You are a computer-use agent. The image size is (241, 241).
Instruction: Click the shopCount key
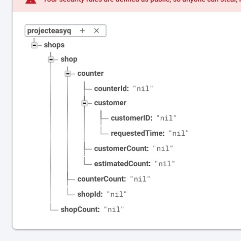coord(80,209)
